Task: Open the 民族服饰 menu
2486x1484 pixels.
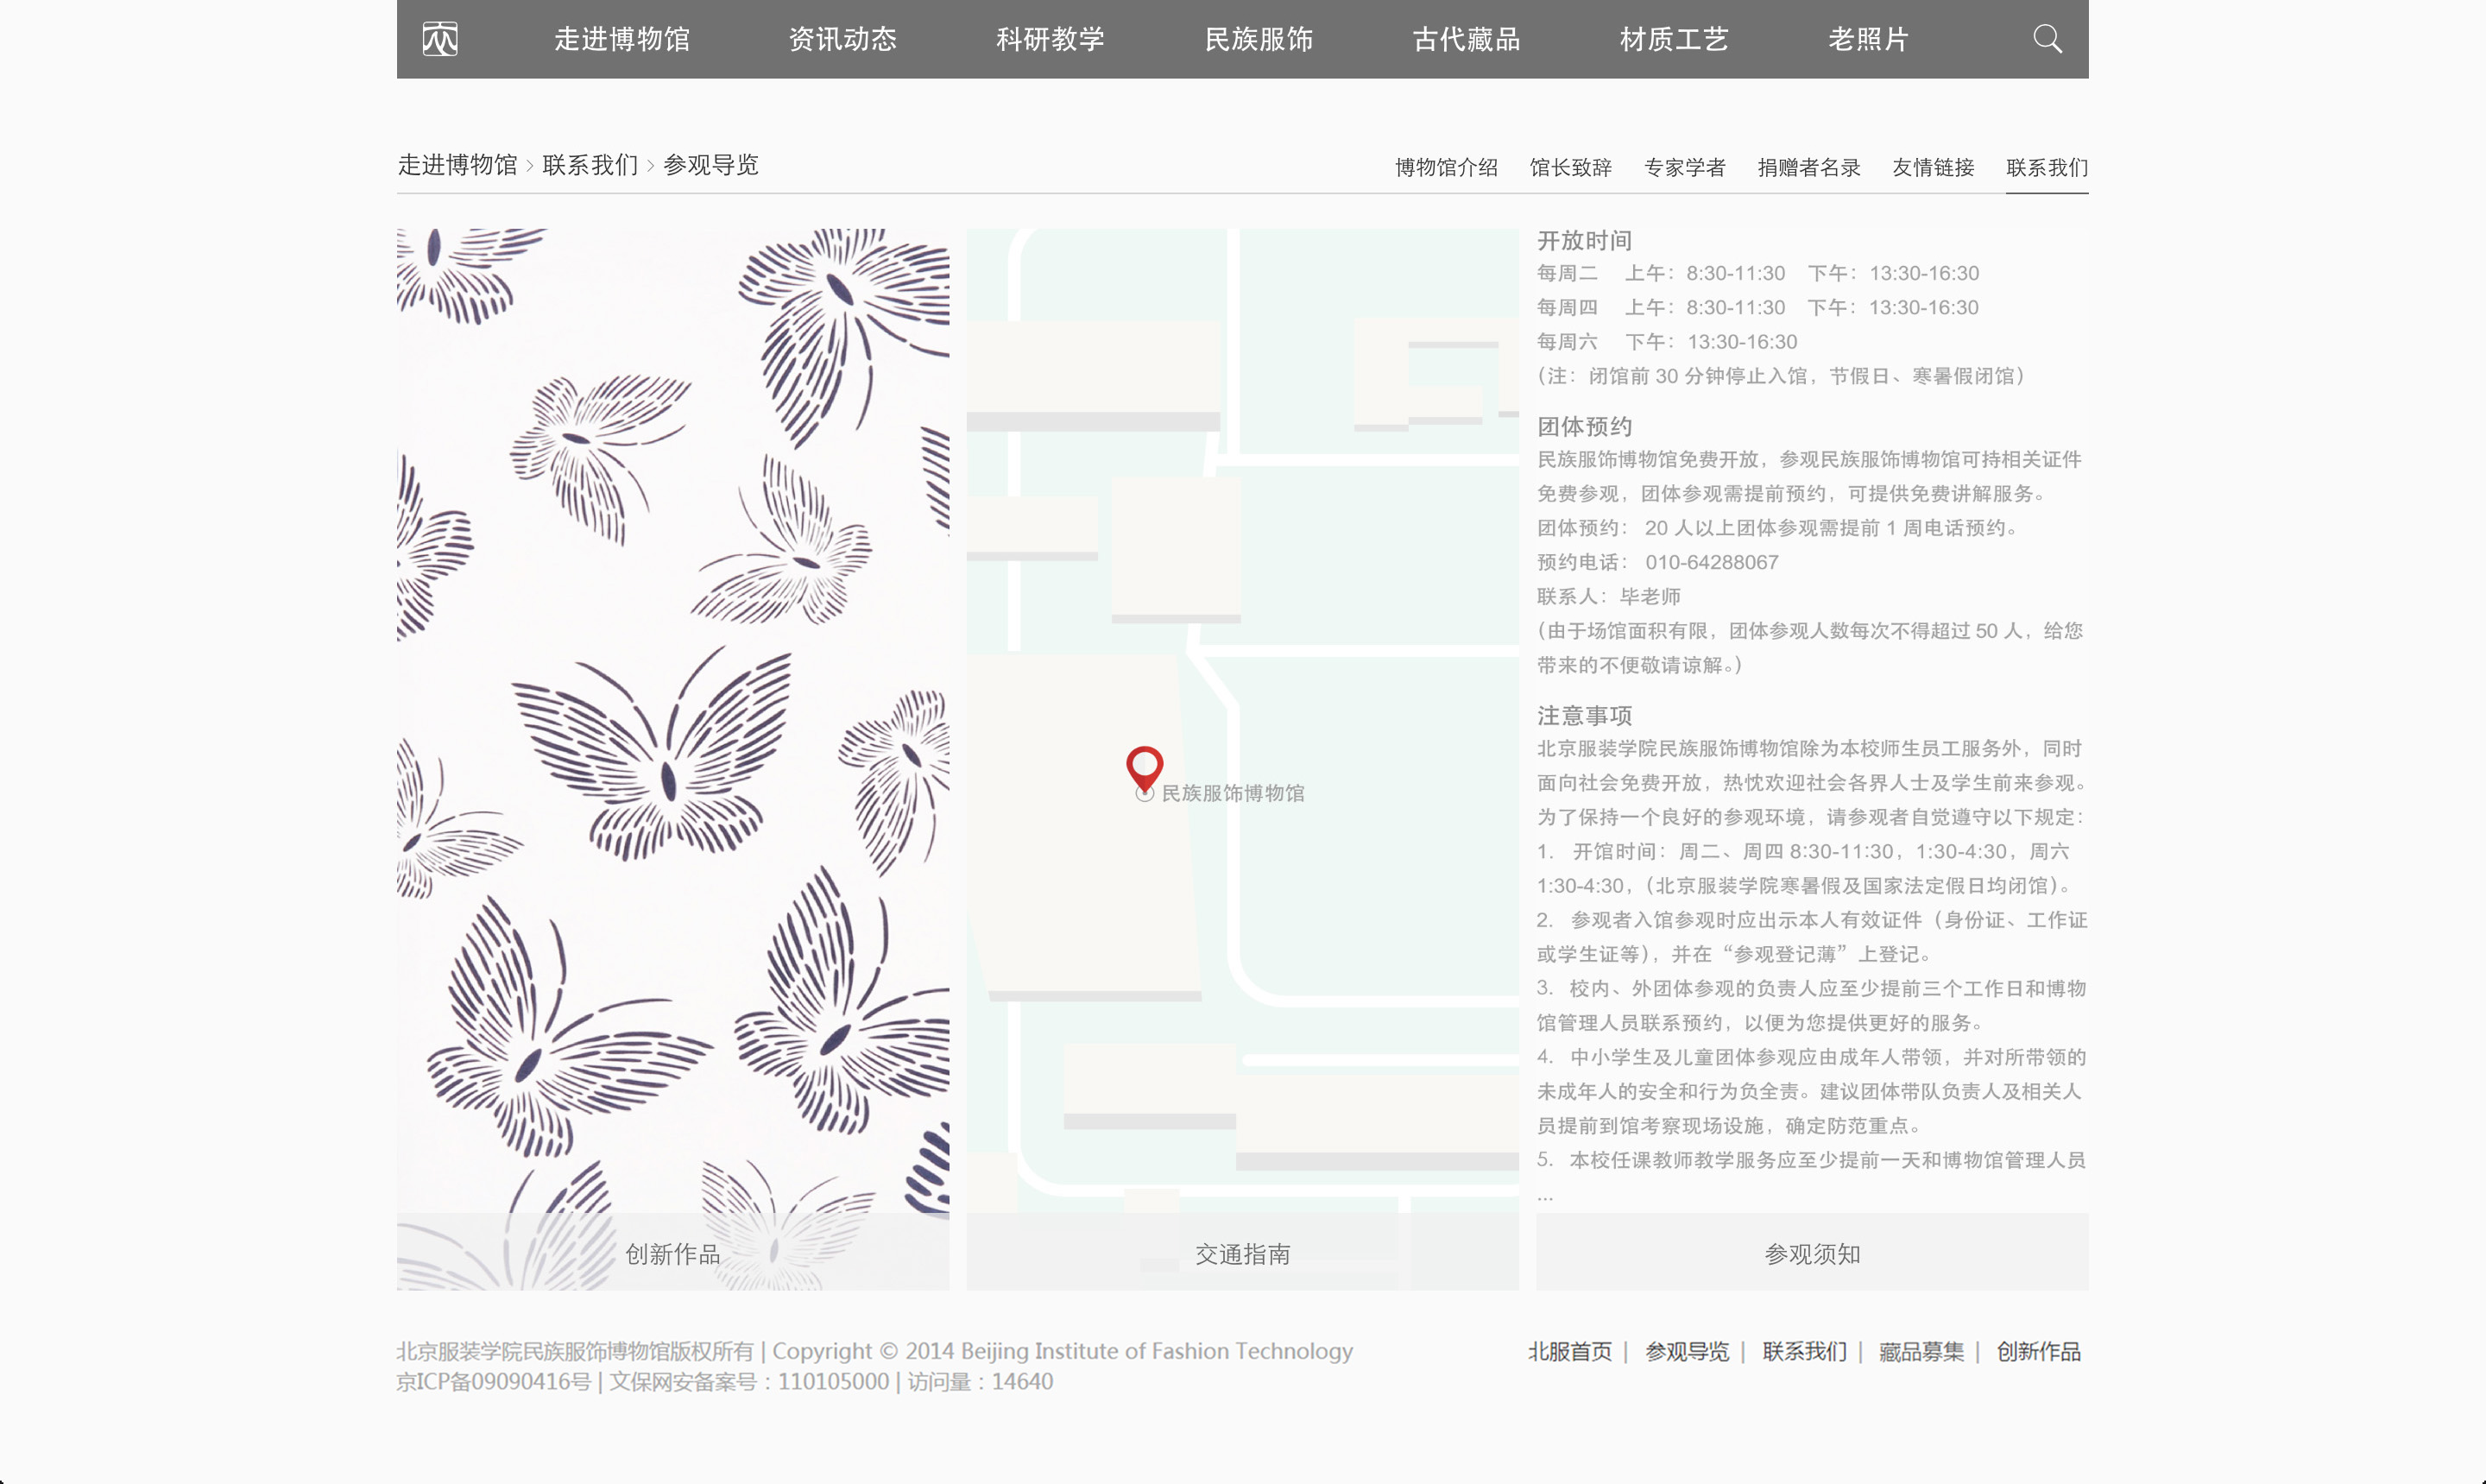Action: 1259,39
